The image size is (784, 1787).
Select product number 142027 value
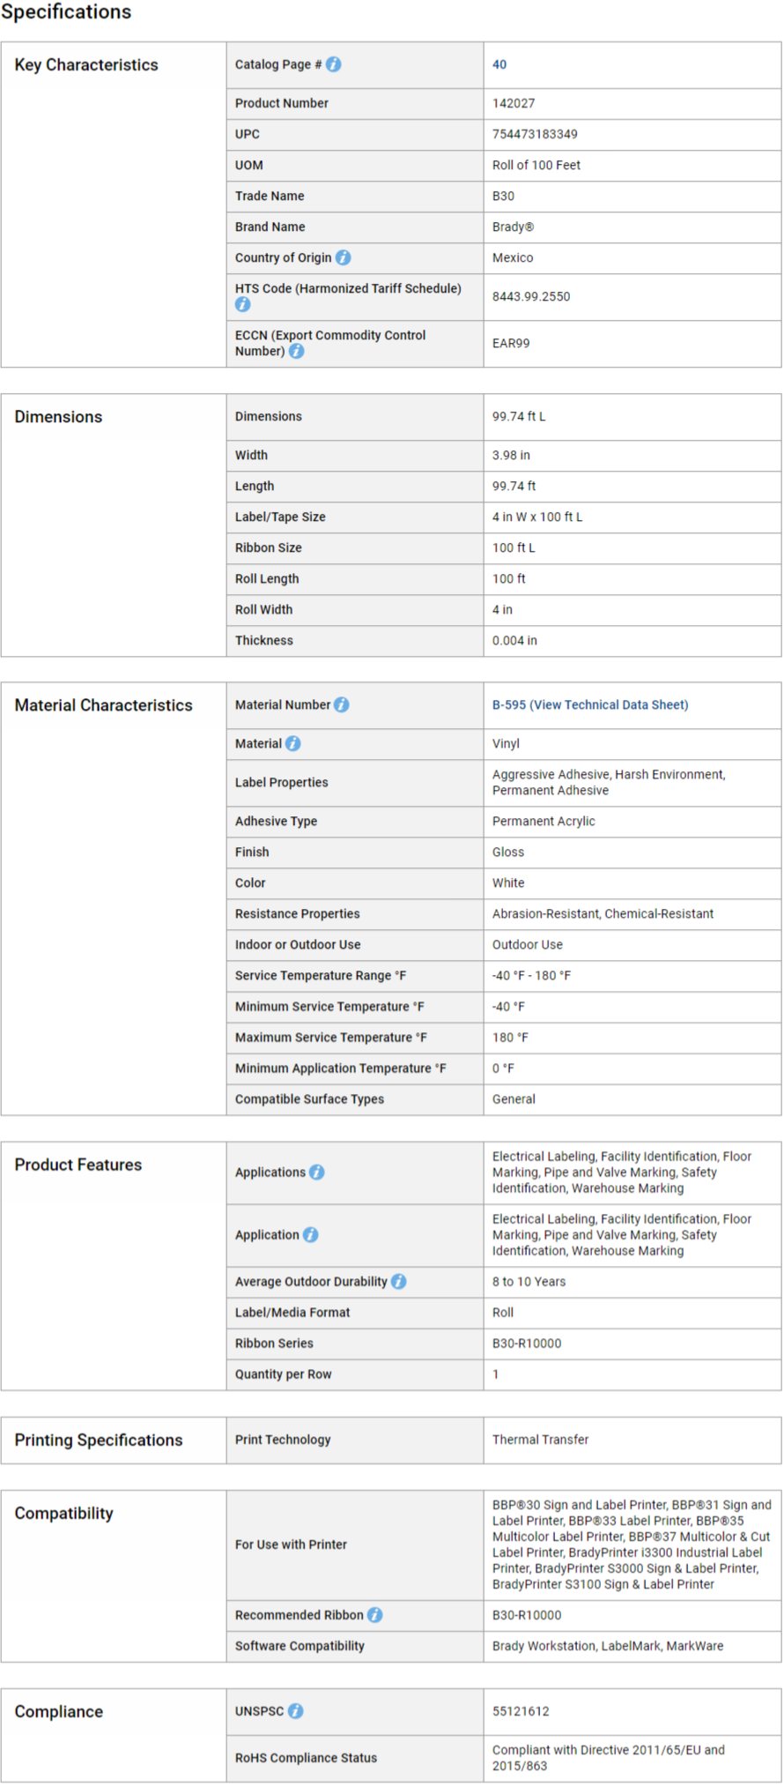pos(514,103)
